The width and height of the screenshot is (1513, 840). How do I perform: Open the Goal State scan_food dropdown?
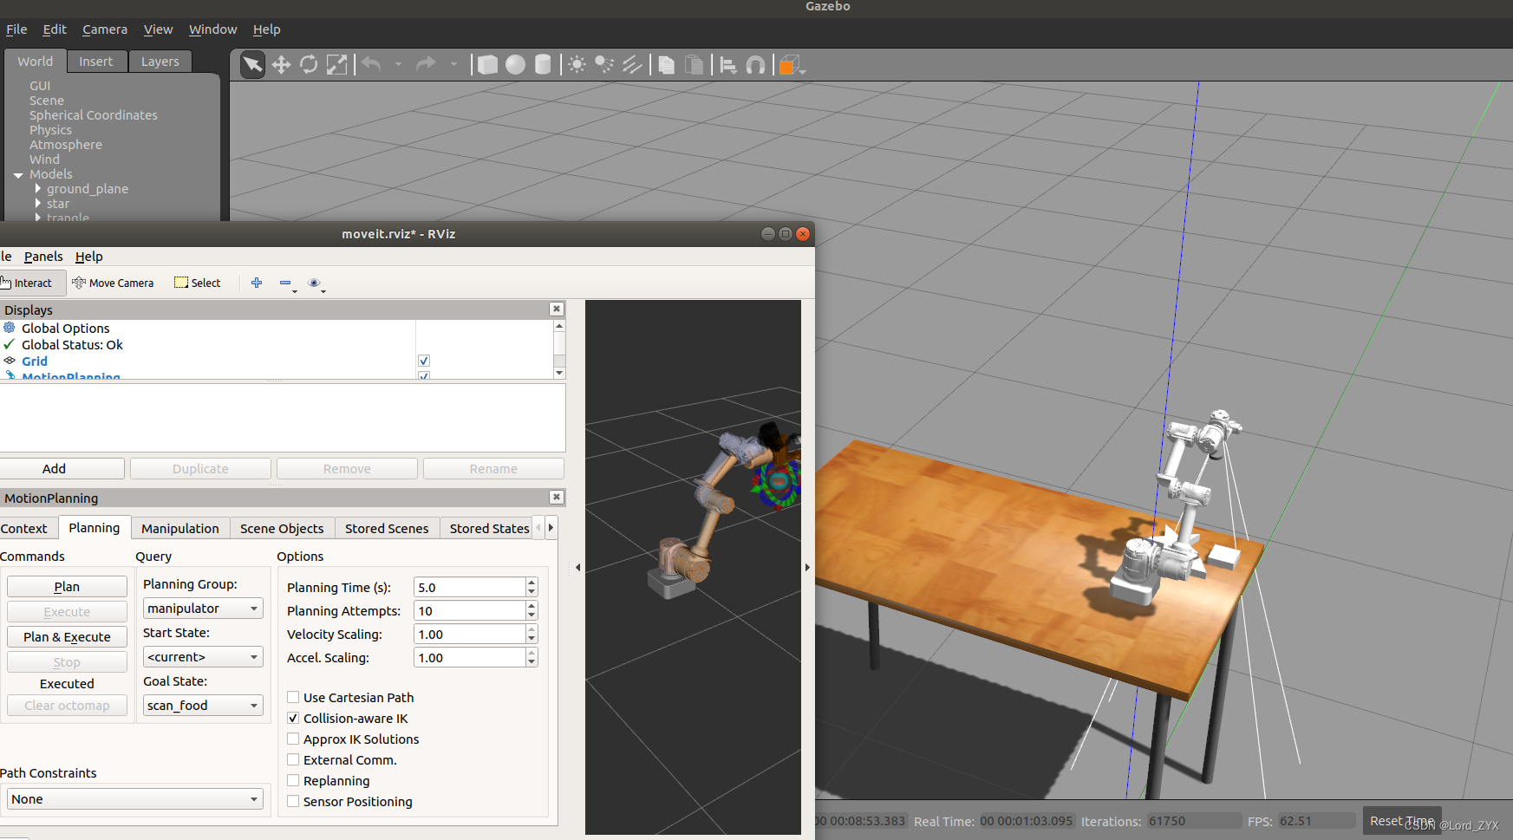pos(203,706)
